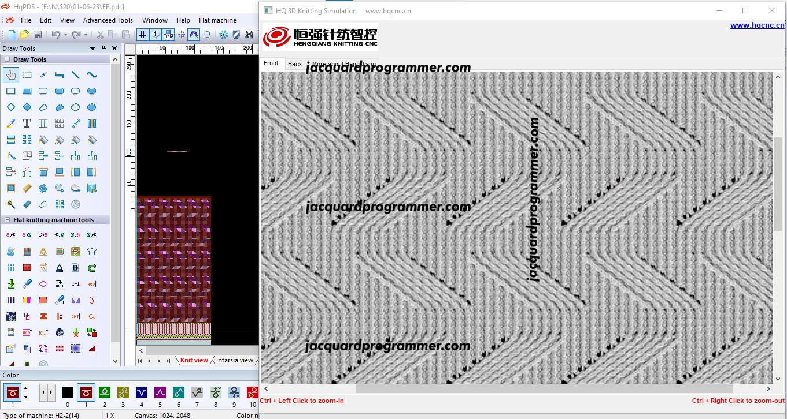Select black color swatch 0
The image size is (787, 419).
[x=68, y=393]
